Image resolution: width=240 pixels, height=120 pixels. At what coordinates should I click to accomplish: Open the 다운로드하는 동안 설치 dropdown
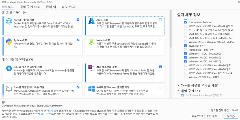pos(207,116)
